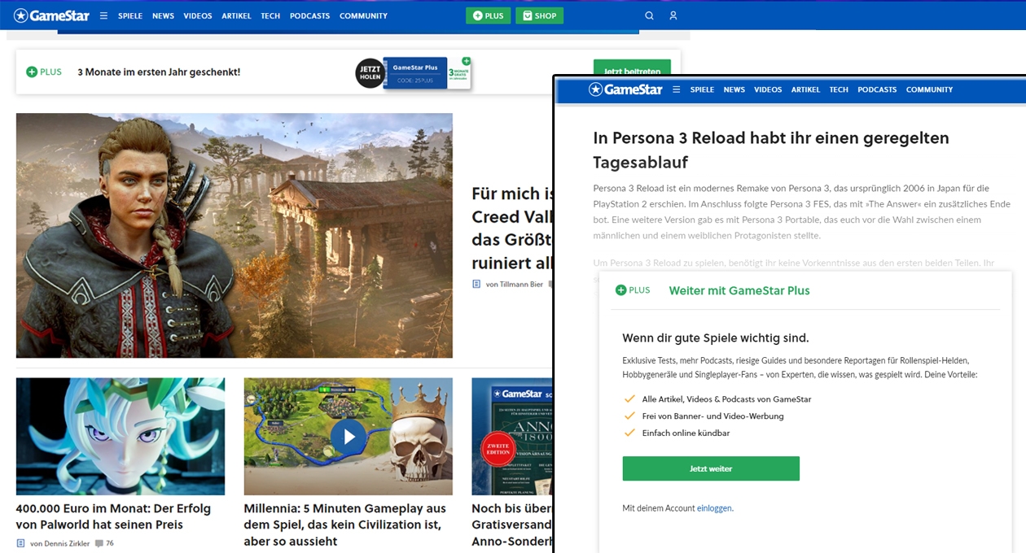
Task: Open the hamburger menu in the Persona article window
Action: 676,89
